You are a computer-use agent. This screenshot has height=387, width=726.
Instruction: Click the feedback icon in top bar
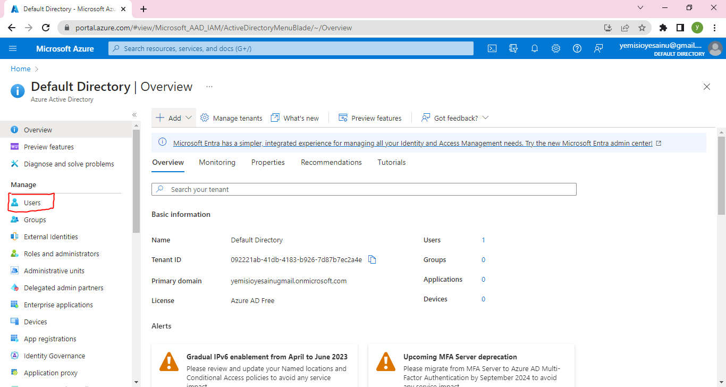[x=598, y=48]
